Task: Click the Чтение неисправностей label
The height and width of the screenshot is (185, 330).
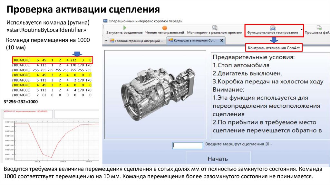Action: point(165,33)
